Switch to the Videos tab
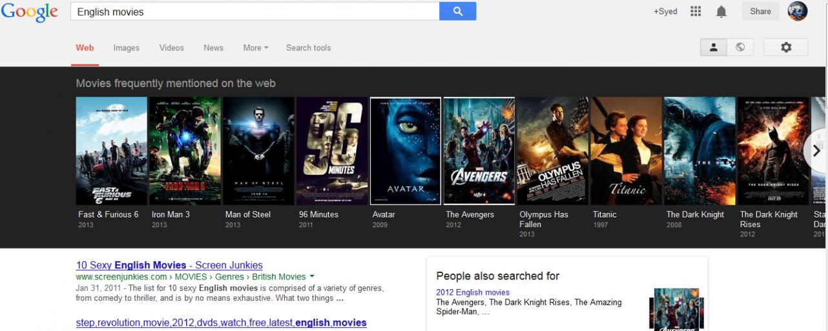The height and width of the screenshot is (331, 828). coord(171,48)
